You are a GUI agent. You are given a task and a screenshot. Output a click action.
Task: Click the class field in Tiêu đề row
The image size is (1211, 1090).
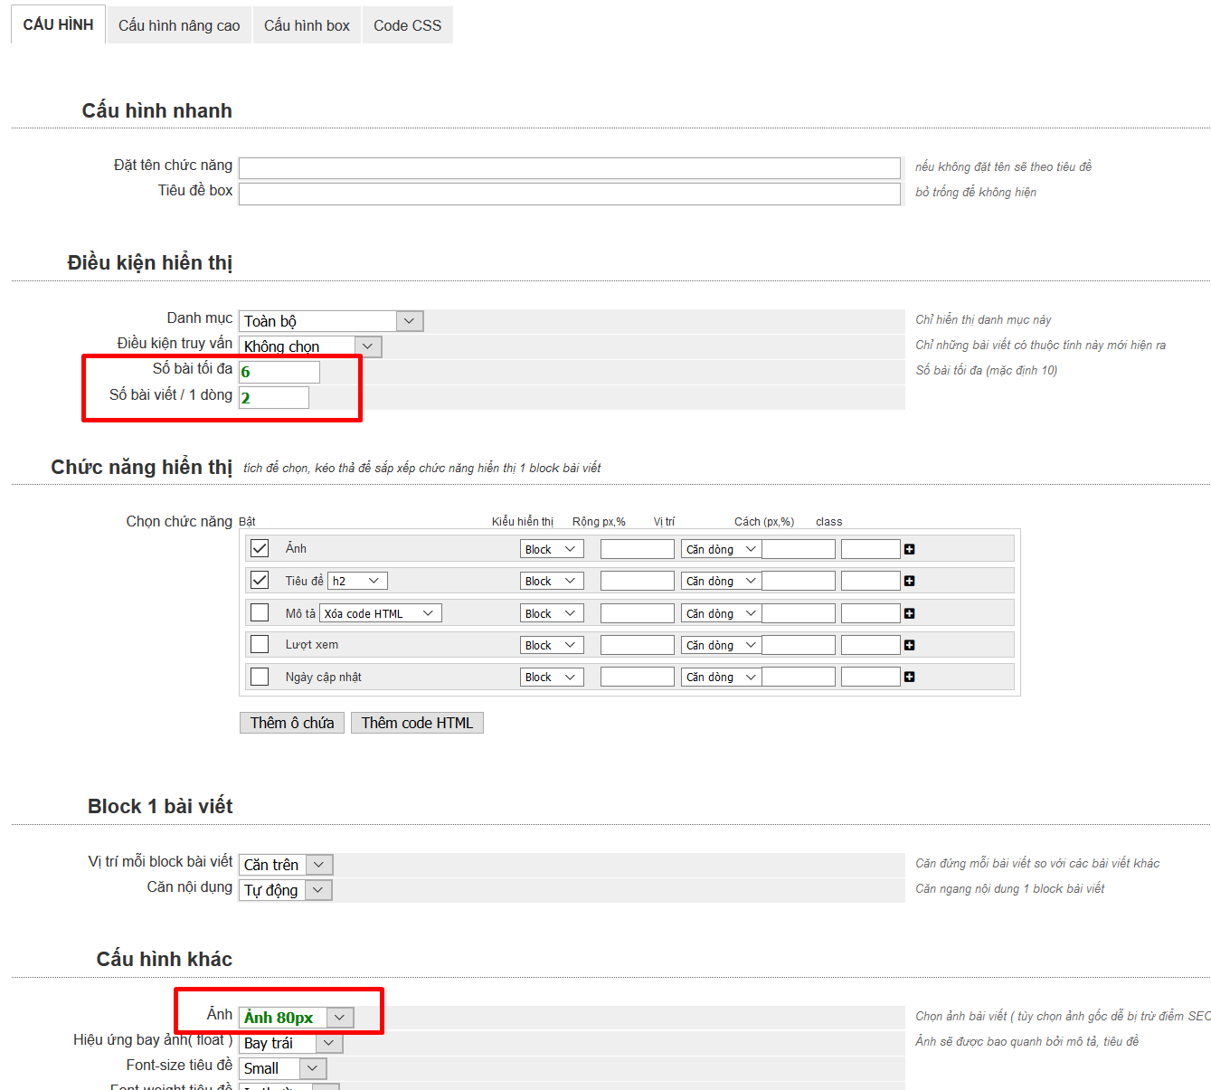point(871,581)
